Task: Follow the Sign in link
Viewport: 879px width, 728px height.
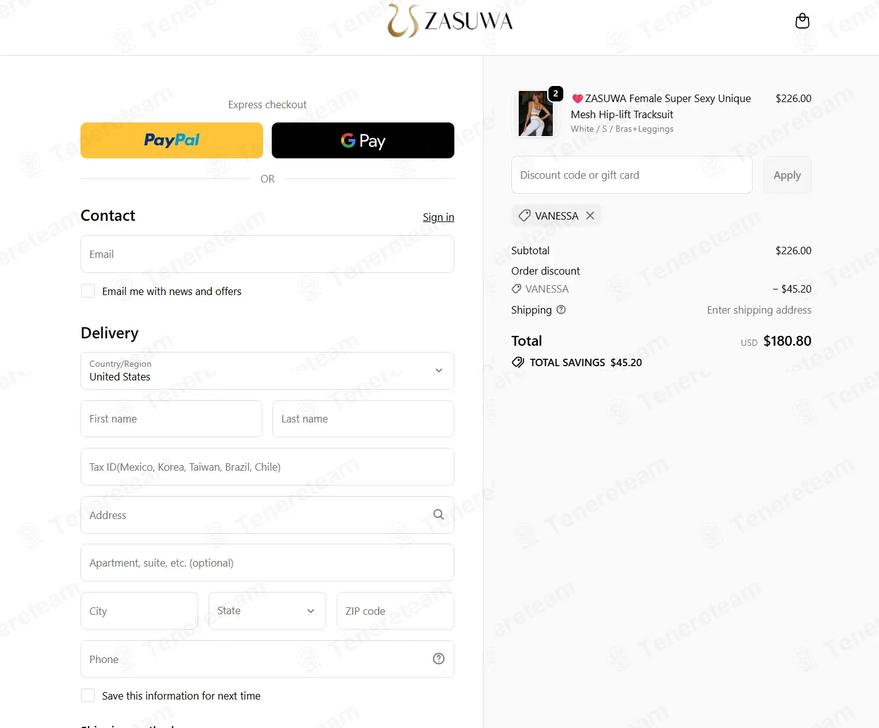Action: [x=438, y=217]
